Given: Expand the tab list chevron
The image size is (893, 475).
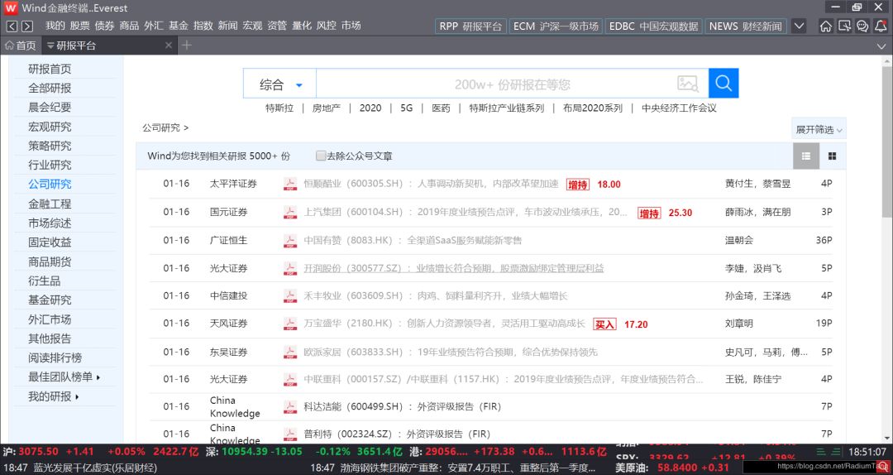Looking at the screenshot, I should pos(881,46).
